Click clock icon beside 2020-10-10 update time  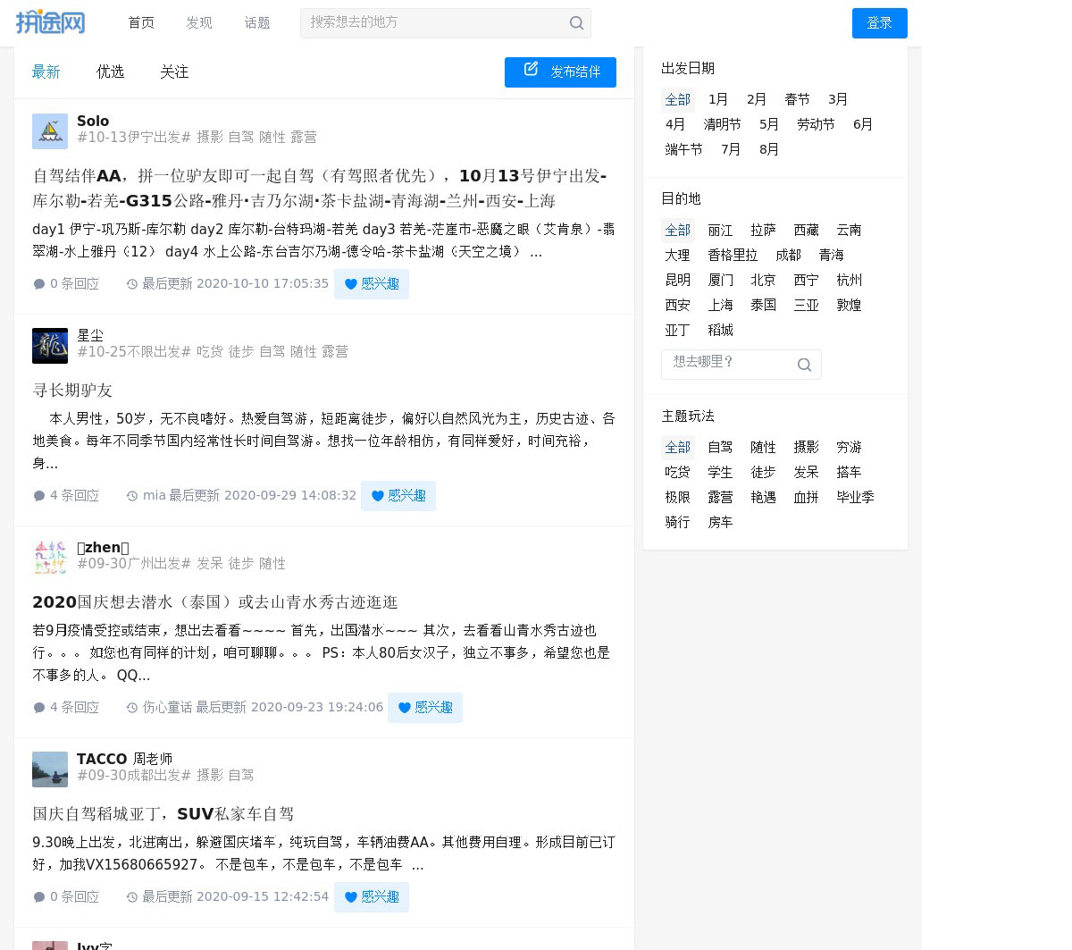pyautogui.click(x=132, y=284)
